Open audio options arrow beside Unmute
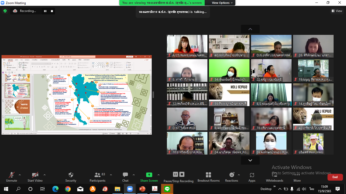The height and width of the screenshot is (194, 346). [x=20, y=175]
